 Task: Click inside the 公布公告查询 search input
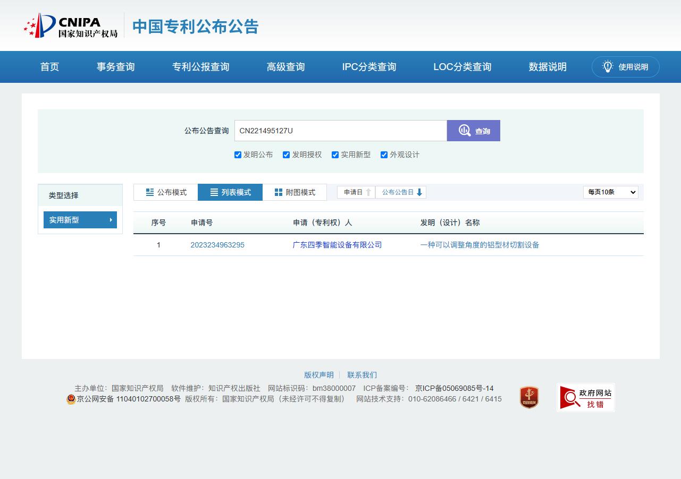(340, 131)
